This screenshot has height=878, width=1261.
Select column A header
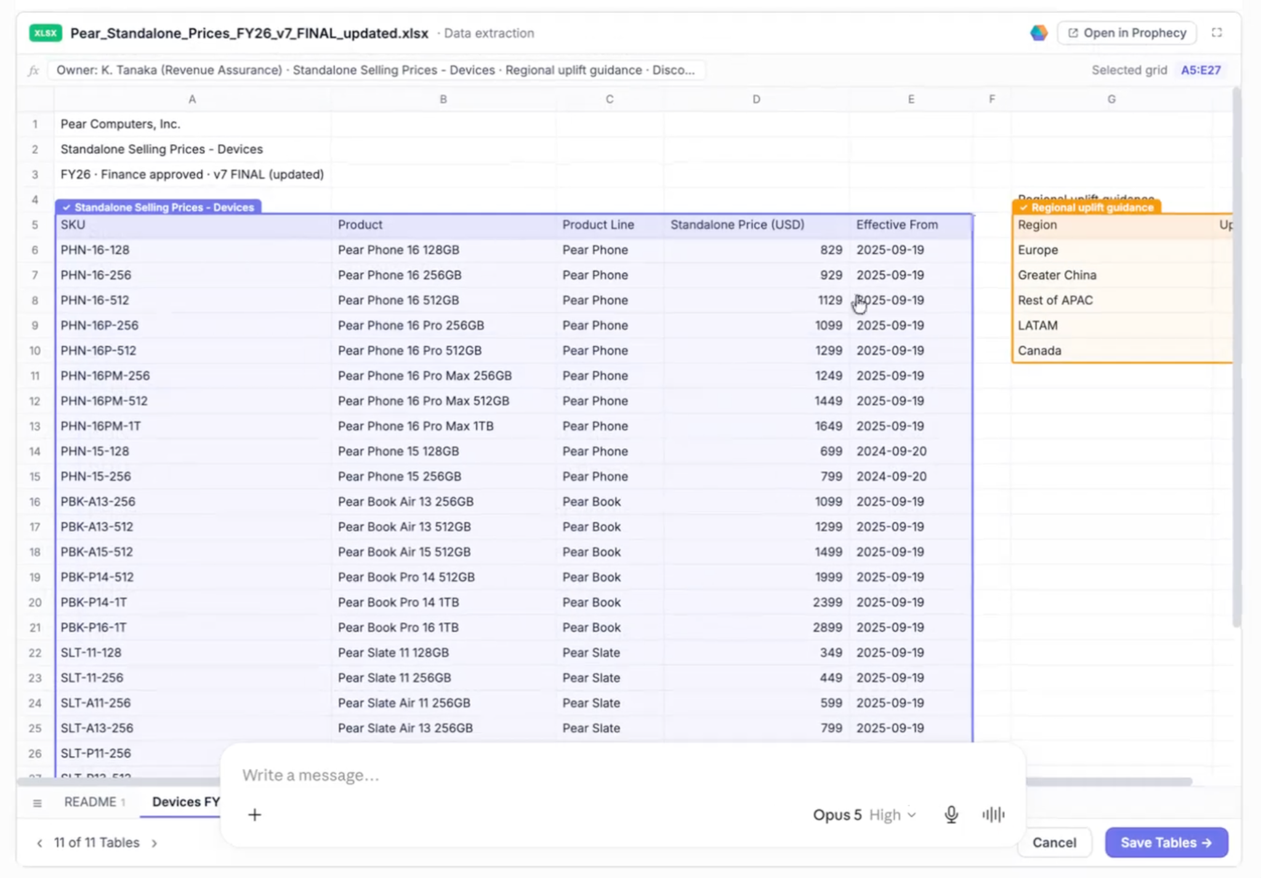(192, 99)
